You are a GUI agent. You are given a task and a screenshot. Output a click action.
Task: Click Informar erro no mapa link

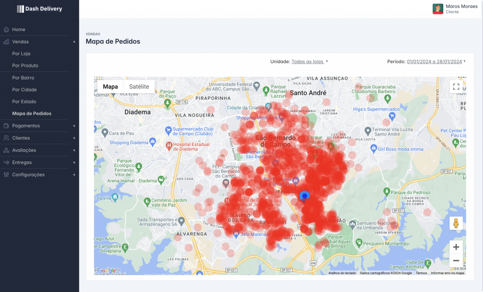[x=447, y=273]
